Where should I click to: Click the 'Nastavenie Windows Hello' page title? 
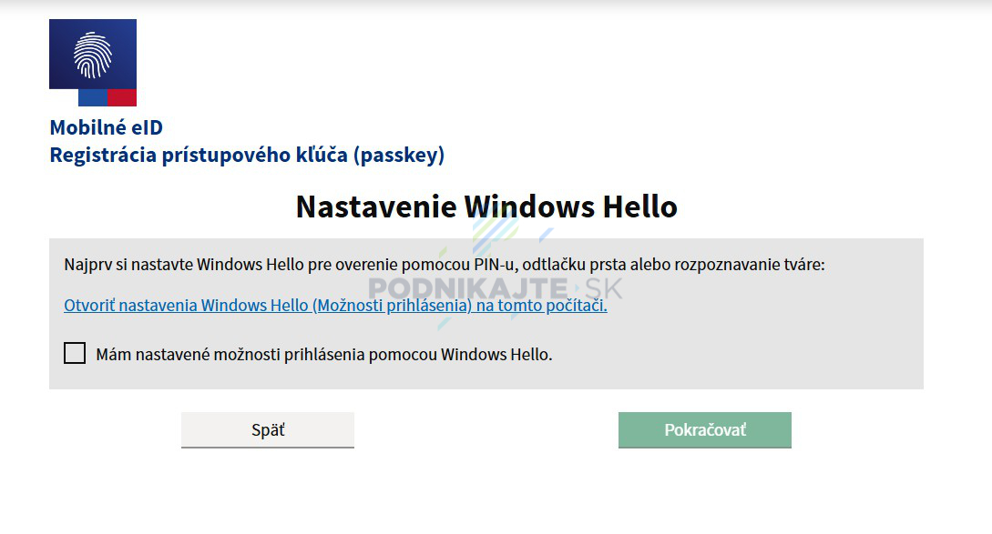tap(486, 207)
